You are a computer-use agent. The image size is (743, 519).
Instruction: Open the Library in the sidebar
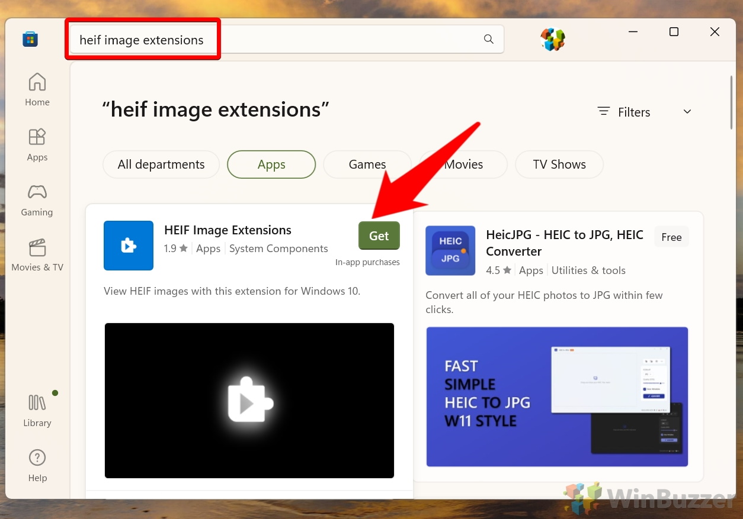[37, 411]
